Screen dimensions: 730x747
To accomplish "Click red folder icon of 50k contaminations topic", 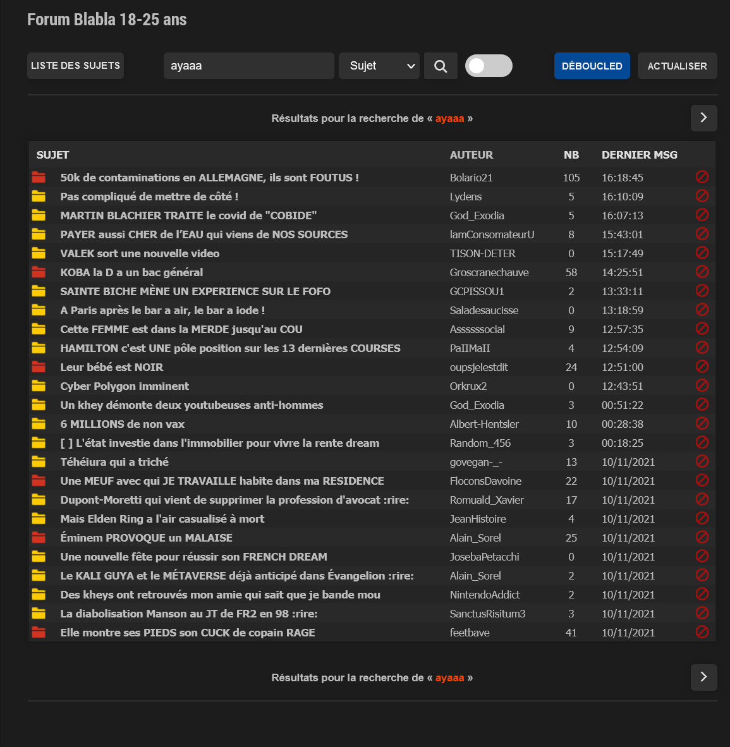I will pyautogui.click(x=39, y=177).
